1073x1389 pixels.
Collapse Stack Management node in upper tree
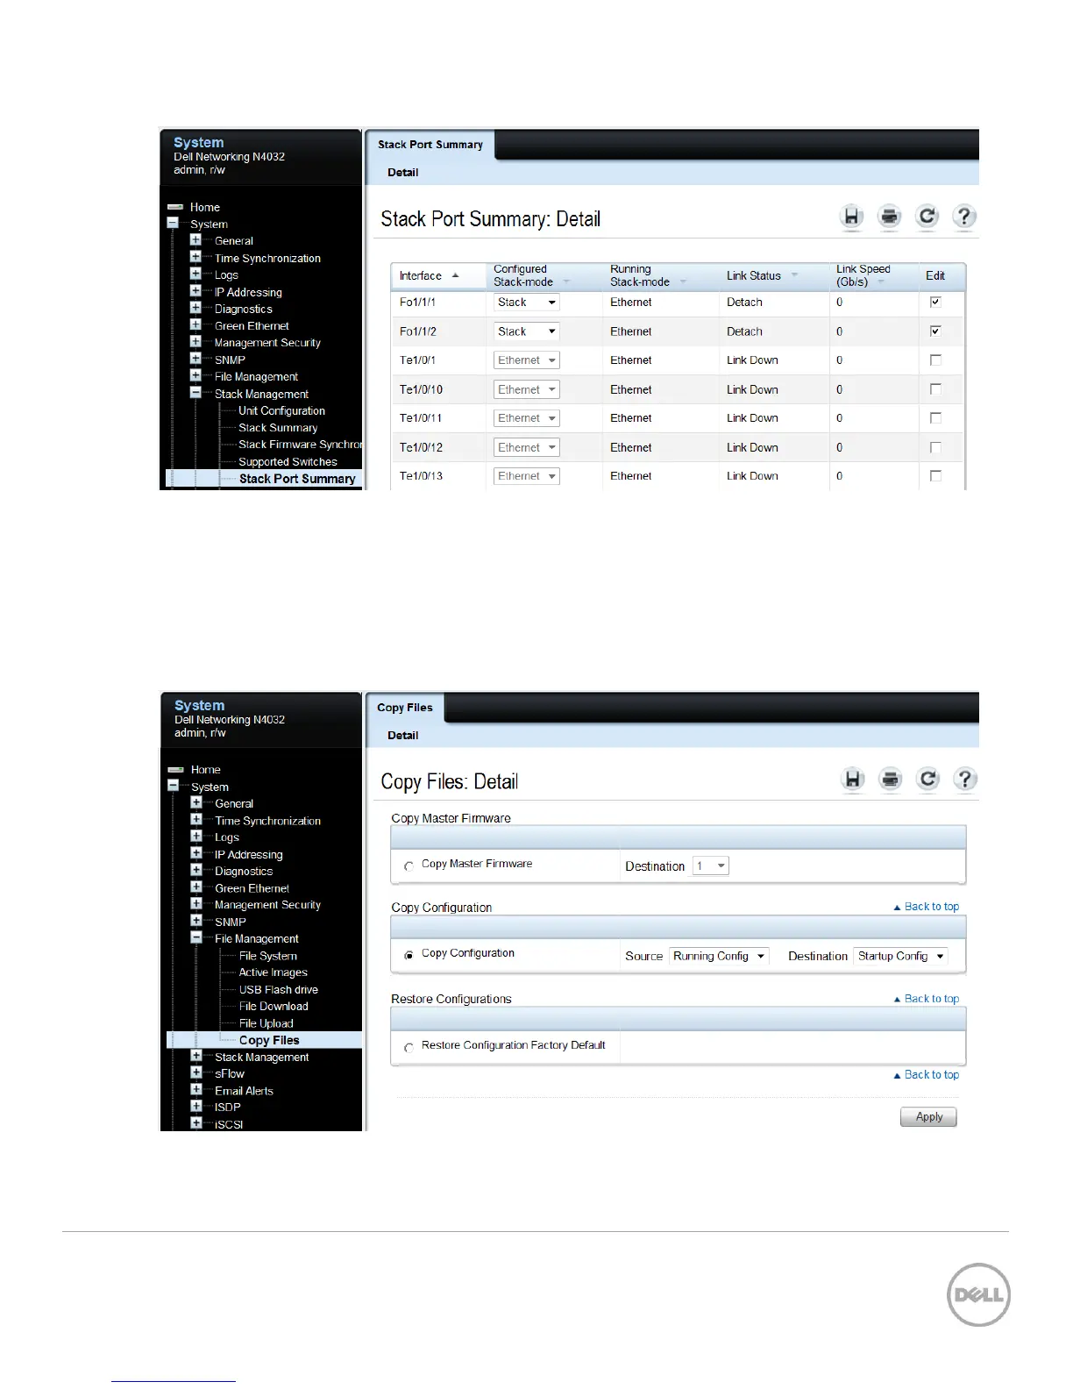click(x=195, y=393)
